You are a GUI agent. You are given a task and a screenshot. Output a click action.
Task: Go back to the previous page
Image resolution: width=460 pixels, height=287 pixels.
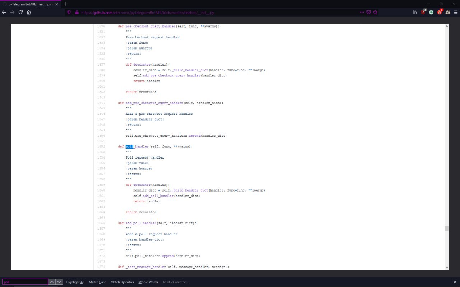coord(4,12)
